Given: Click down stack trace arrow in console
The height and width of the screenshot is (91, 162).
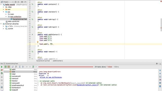Looking at the screenshot, I should point(160,74).
